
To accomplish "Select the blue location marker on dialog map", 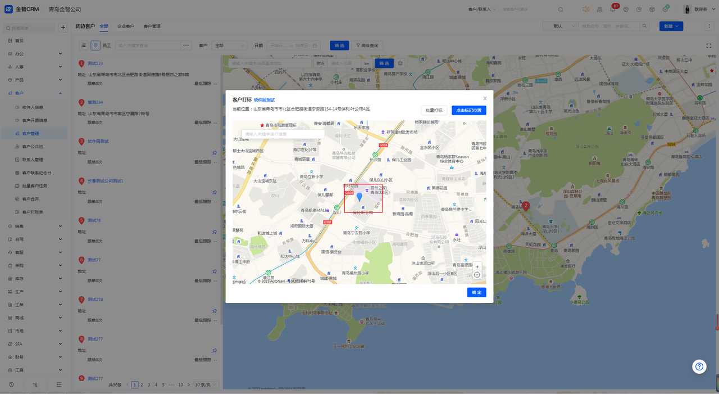I will coord(359,198).
